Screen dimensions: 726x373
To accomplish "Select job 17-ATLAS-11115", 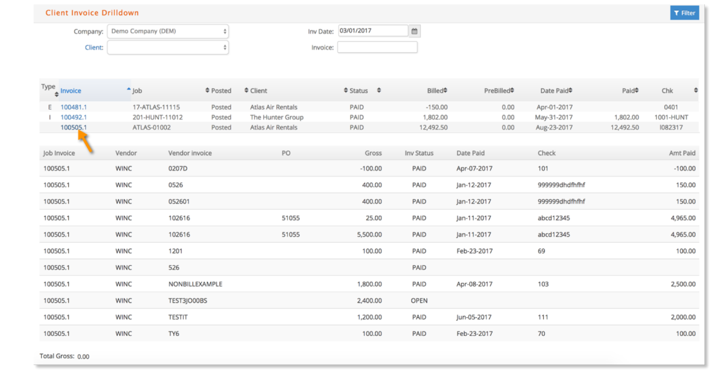I will coord(156,107).
